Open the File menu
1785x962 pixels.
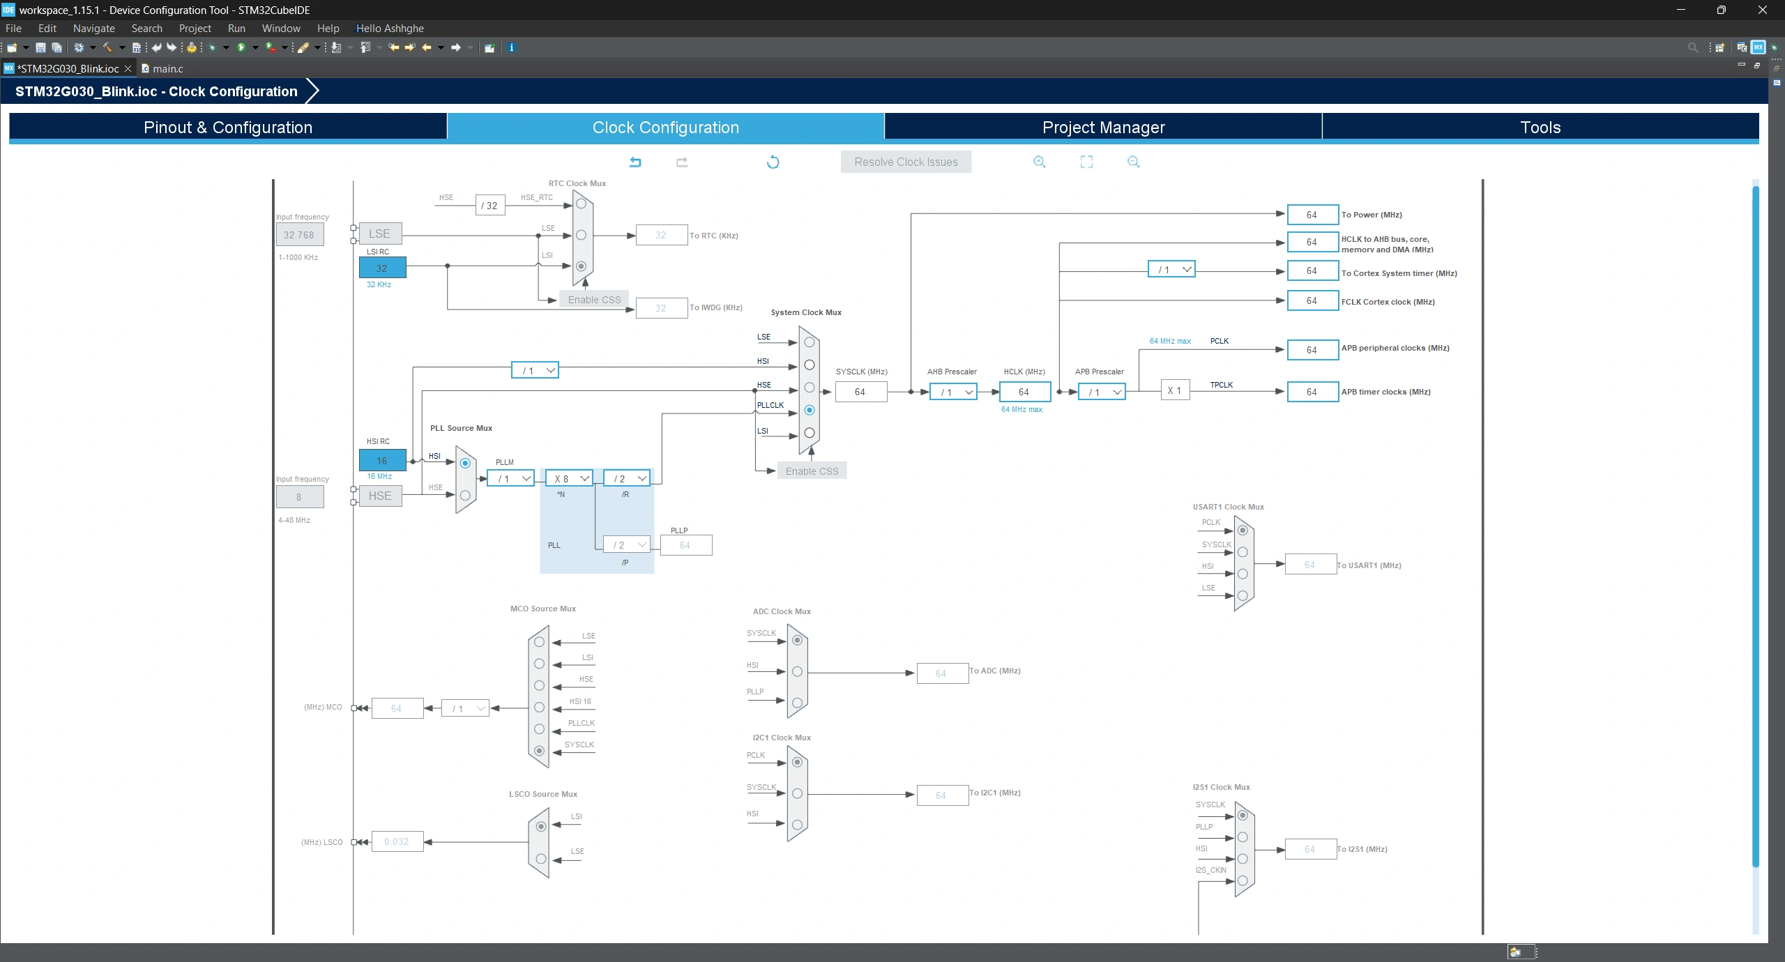coord(13,28)
